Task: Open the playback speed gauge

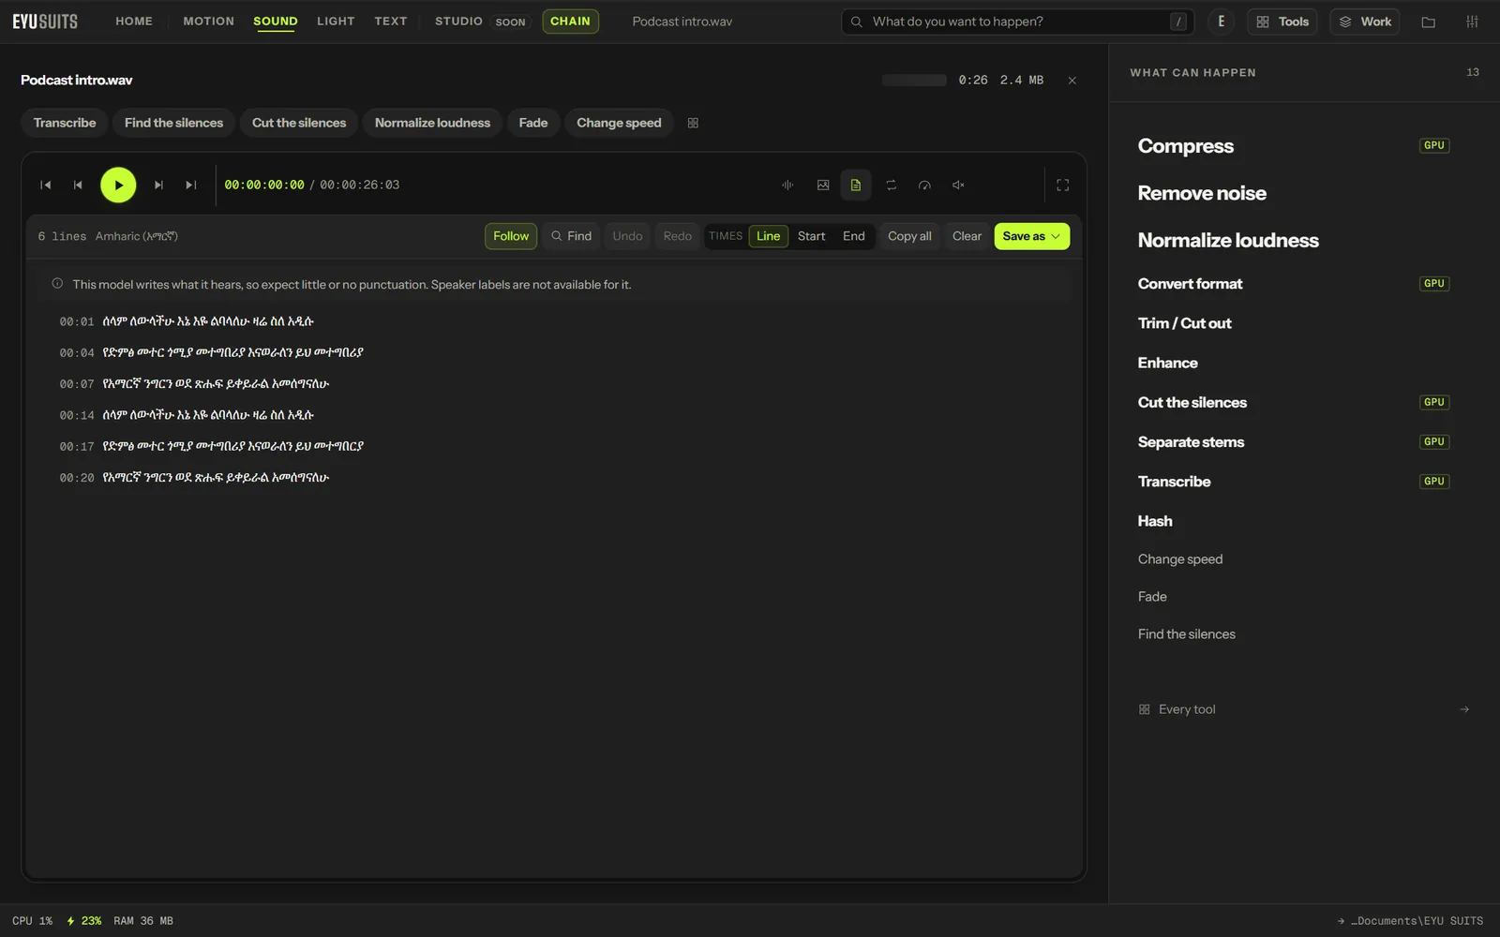Action: tap(924, 186)
